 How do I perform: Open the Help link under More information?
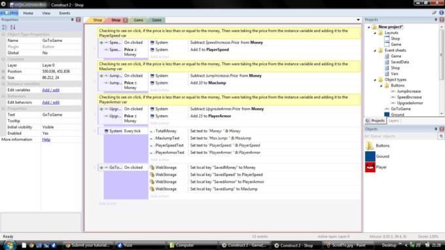[x=46, y=139]
